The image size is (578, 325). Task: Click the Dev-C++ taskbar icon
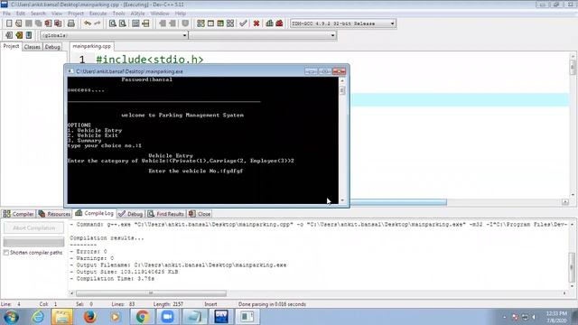coord(221,317)
